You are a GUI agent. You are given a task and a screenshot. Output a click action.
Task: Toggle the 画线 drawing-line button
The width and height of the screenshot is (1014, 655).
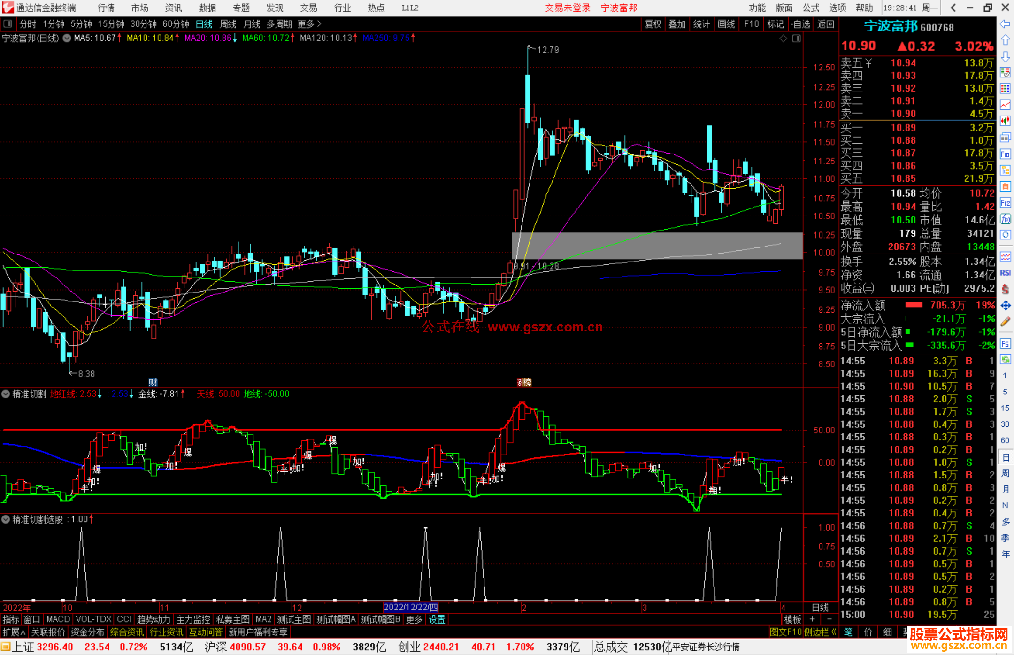click(x=726, y=24)
